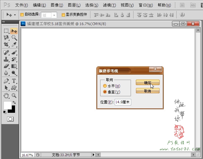Select the Rectangular Marquee tool
Viewport: 203px width, 159px height.
click(x=6, y=31)
